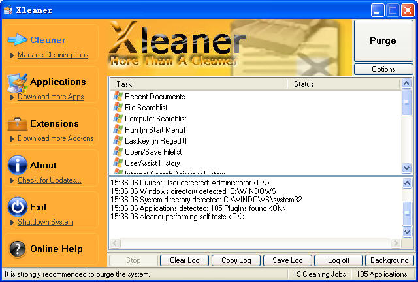Select the Recent Documents task row
This screenshot has height=282, width=418.
click(x=255, y=96)
